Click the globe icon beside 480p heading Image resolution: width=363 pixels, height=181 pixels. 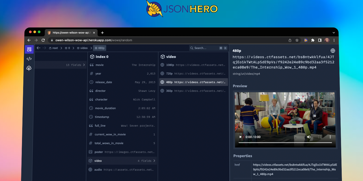(333, 51)
